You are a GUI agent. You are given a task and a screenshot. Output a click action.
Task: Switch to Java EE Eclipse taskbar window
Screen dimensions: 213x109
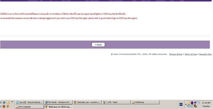[x=30, y=102]
